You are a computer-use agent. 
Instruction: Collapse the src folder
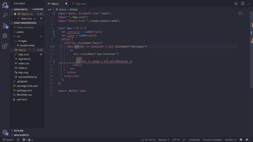click(x=19, y=36)
